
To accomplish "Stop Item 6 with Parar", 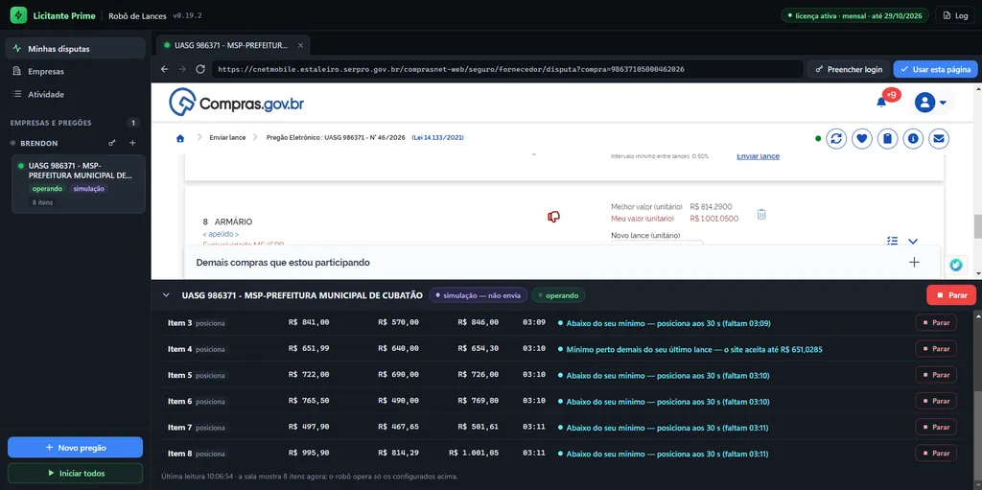I will (936, 401).
